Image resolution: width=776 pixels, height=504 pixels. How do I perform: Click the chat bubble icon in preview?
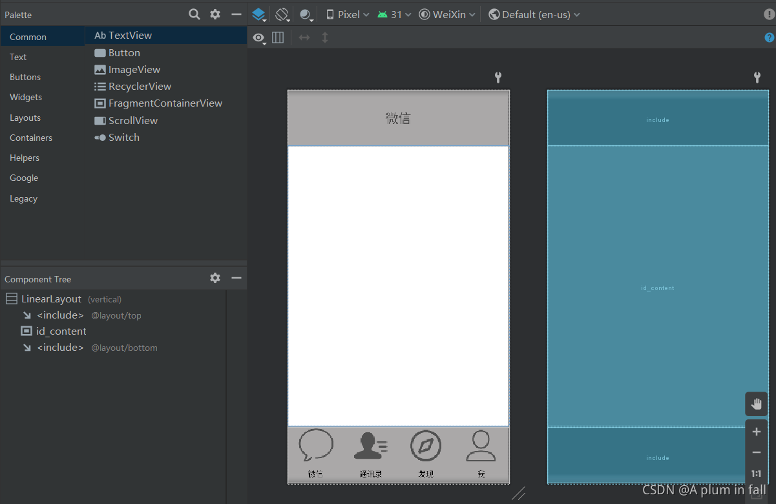click(x=316, y=445)
